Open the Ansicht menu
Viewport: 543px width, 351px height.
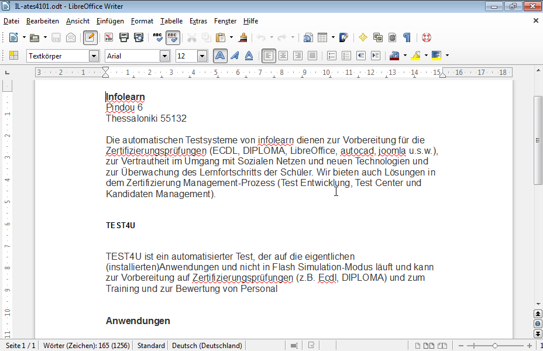coord(78,21)
